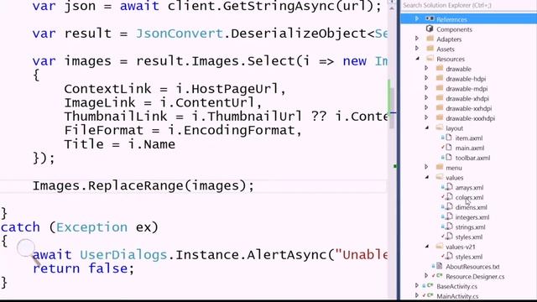The image size is (537, 302).
Task: Open Resource.Designer.cs file
Action: 475,277
